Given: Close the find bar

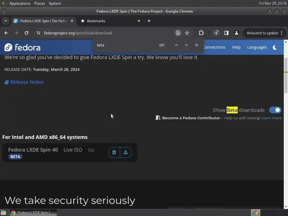Looking at the screenshot, I should (x=197, y=45).
